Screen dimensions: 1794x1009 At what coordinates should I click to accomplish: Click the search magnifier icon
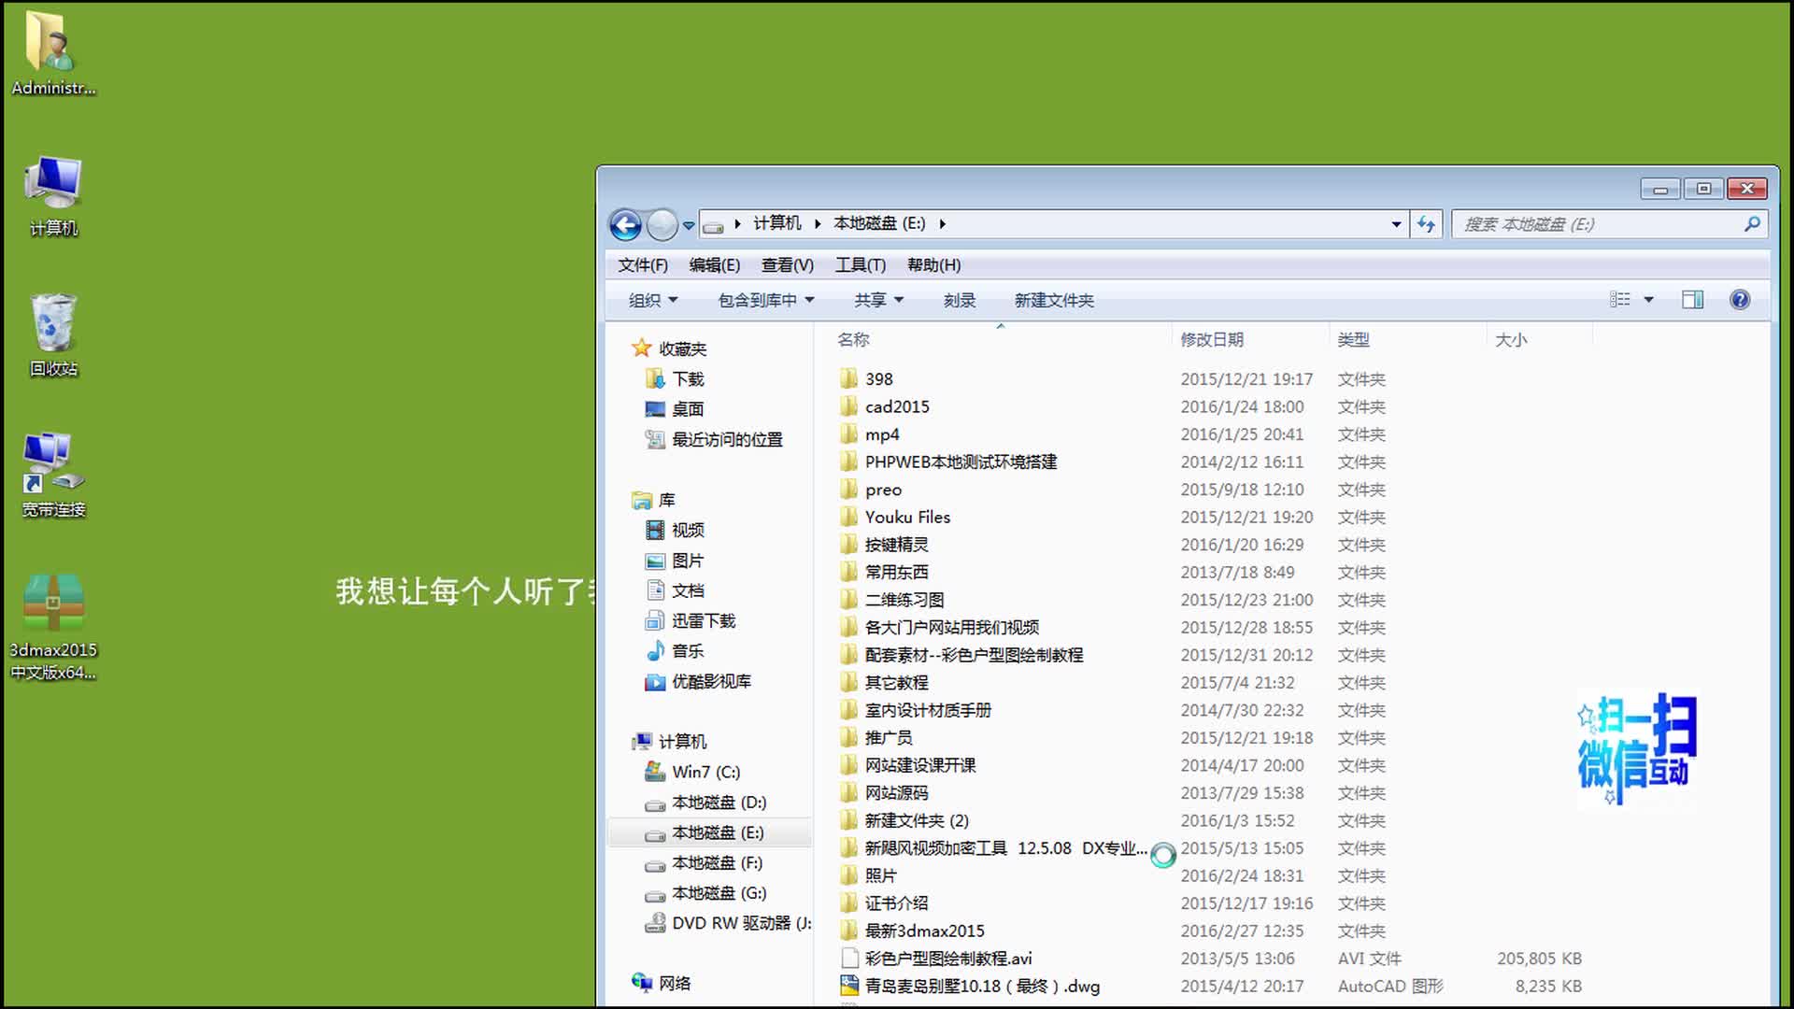click(1752, 224)
